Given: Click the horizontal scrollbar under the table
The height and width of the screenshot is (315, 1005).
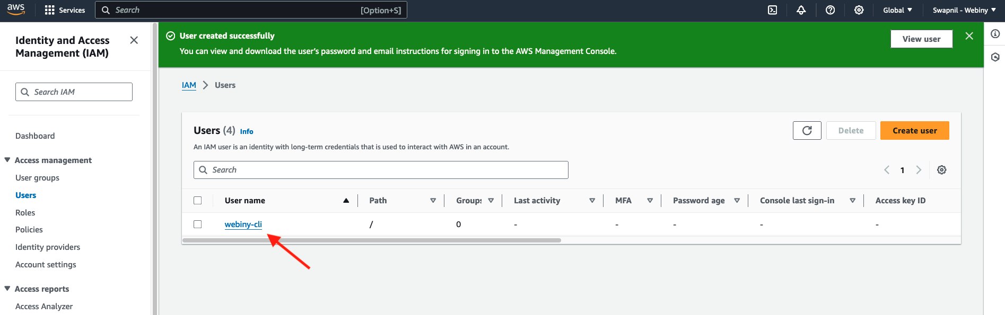Looking at the screenshot, I should (371, 240).
